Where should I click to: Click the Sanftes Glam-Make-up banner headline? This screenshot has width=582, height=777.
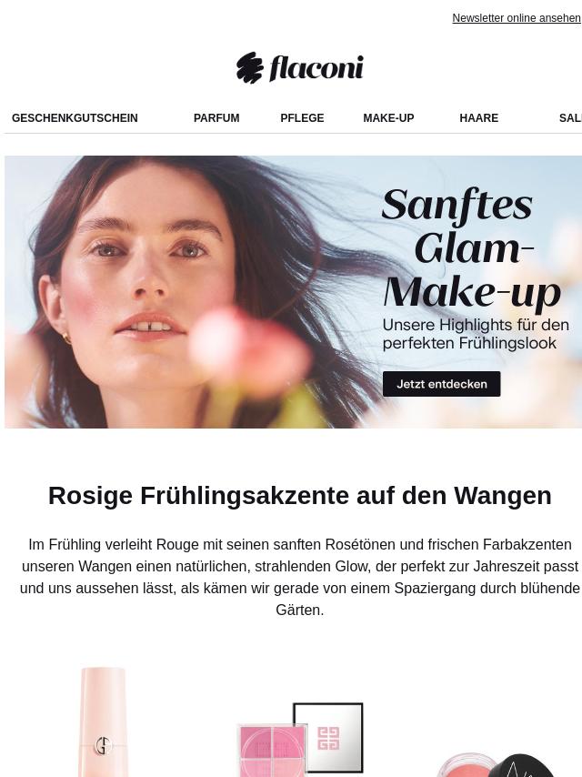pos(472,247)
